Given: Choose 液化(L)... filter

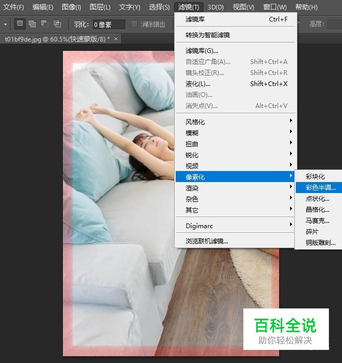Looking at the screenshot, I should tap(236, 83).
